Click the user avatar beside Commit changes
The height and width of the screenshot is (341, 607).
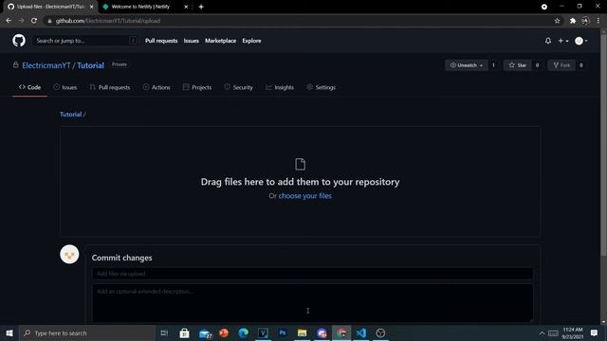[x=69, y=255]
